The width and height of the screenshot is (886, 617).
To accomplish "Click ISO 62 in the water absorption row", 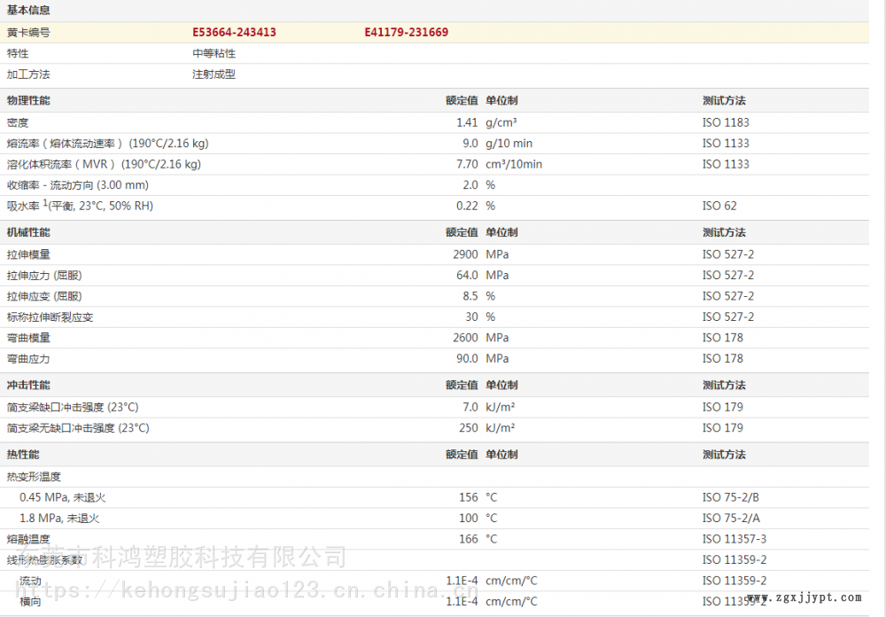I will tap(719, 207).
